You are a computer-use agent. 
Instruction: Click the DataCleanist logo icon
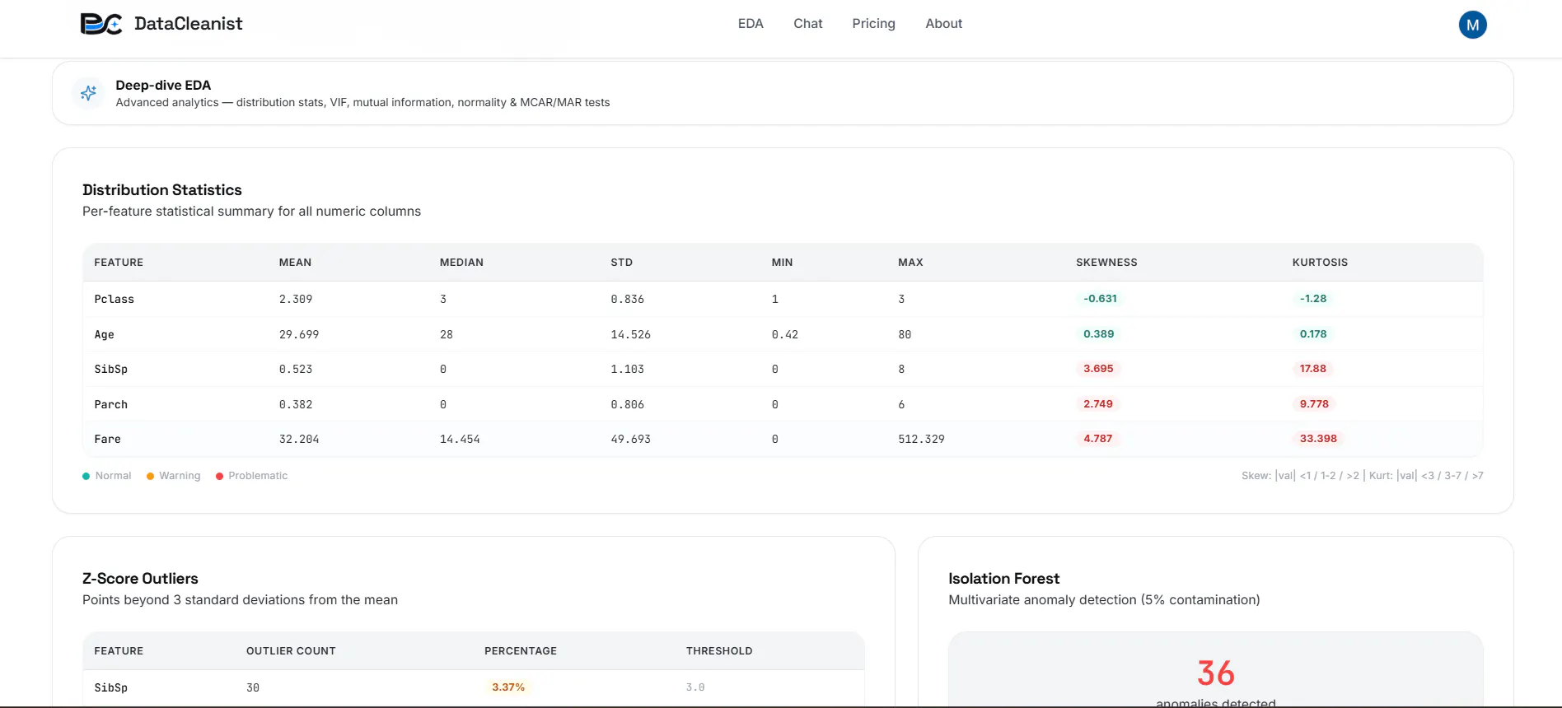coord(101,24)
